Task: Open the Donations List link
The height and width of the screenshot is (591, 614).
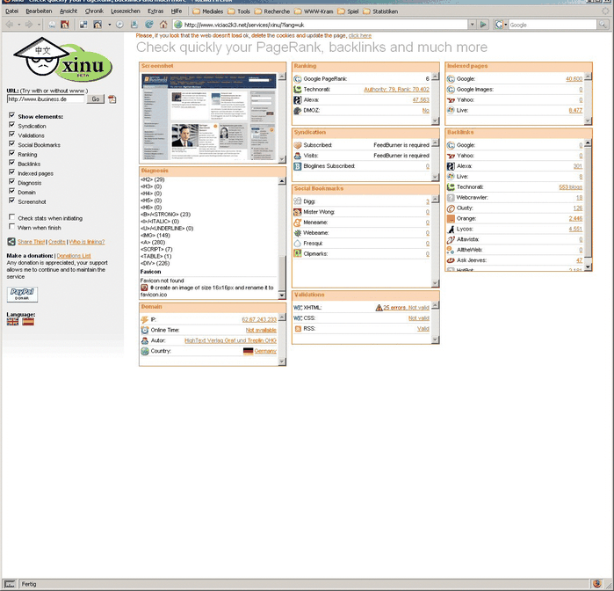Action: (74, 256)
